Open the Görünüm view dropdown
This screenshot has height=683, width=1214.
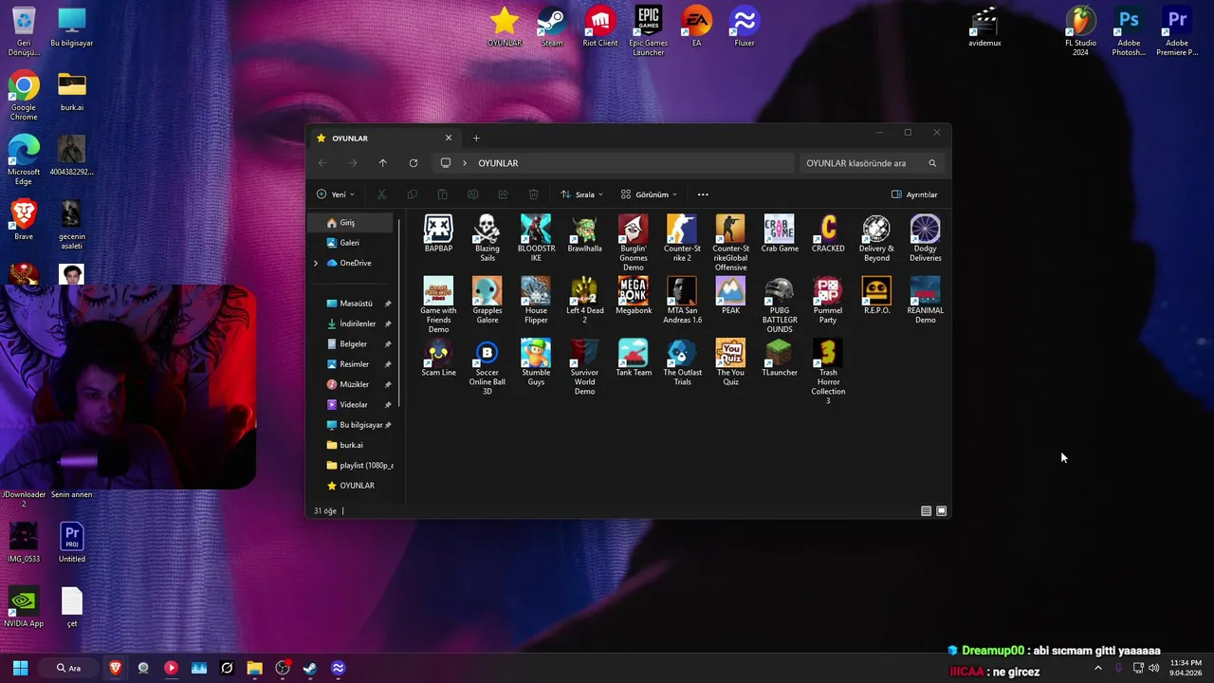pos(650,194)
